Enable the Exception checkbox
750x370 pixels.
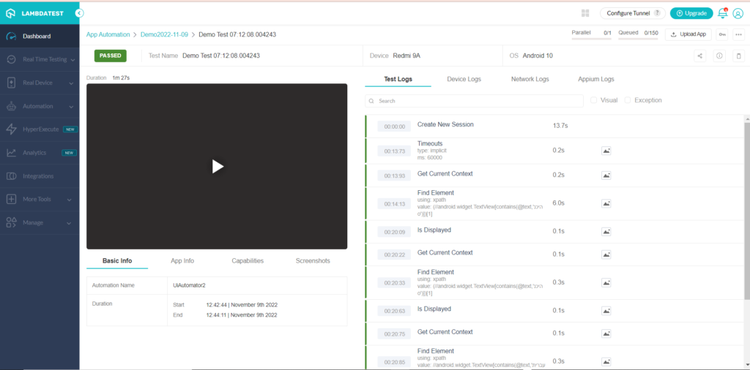point(628,100)
